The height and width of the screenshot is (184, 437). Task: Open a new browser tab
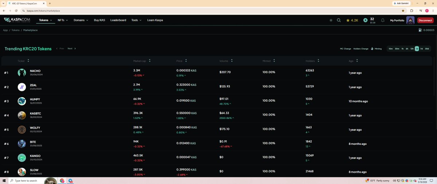pos(50,3)
